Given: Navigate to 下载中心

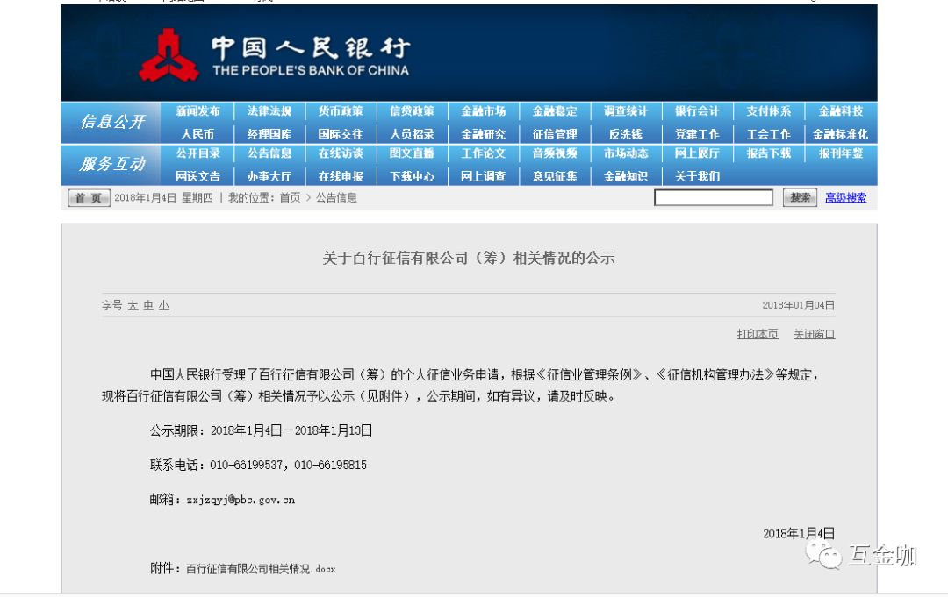Looking at the screenshot, I should click(x=412, y=176).
